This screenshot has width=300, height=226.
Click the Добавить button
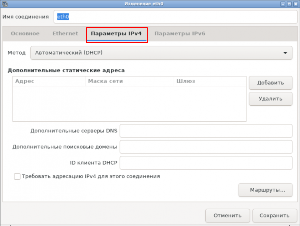[x=270, y=83]
